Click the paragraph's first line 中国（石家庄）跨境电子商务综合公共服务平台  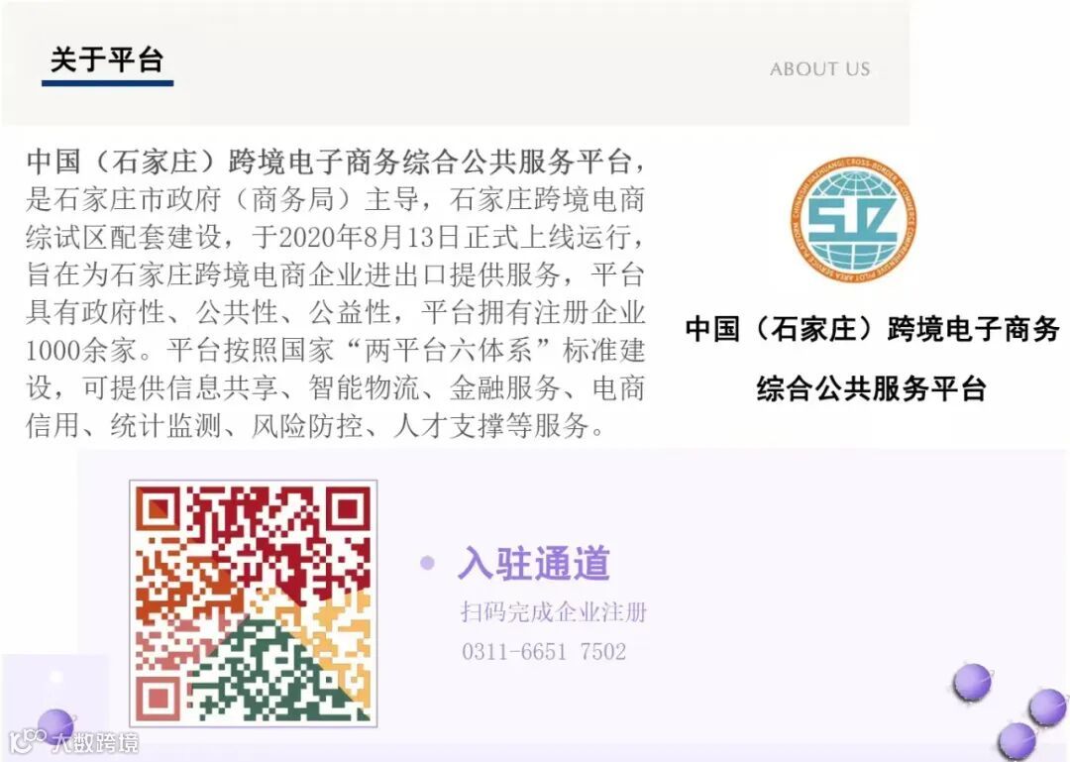tap(335, 163)
